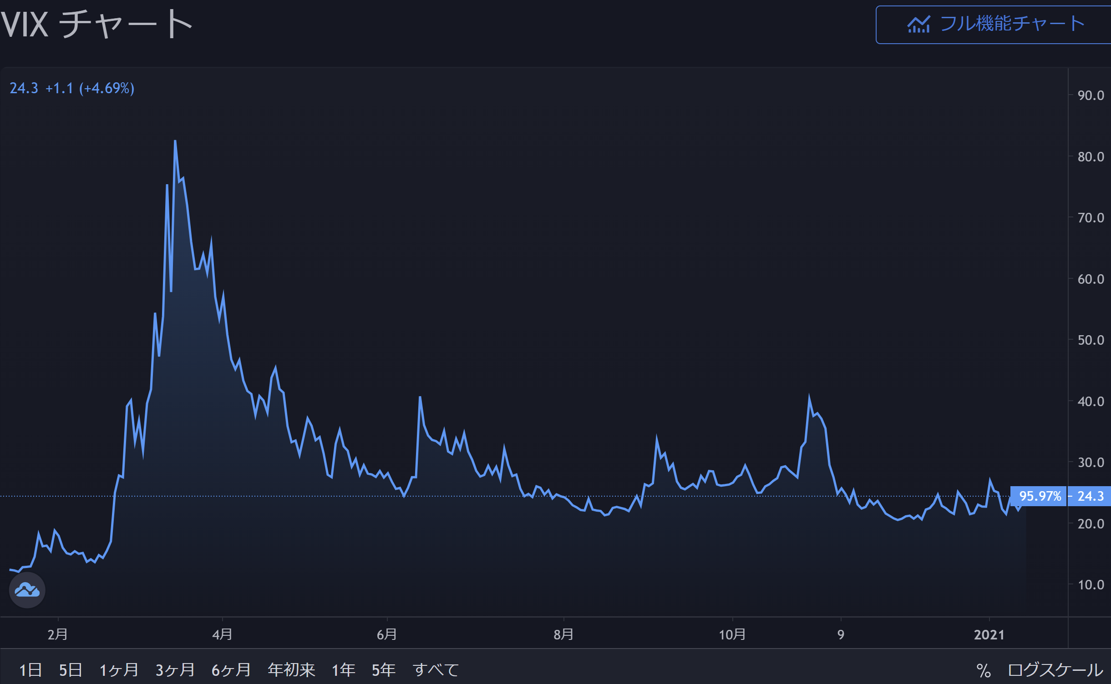Click the 80.0 price axis label

click(x=1091, y=157)
